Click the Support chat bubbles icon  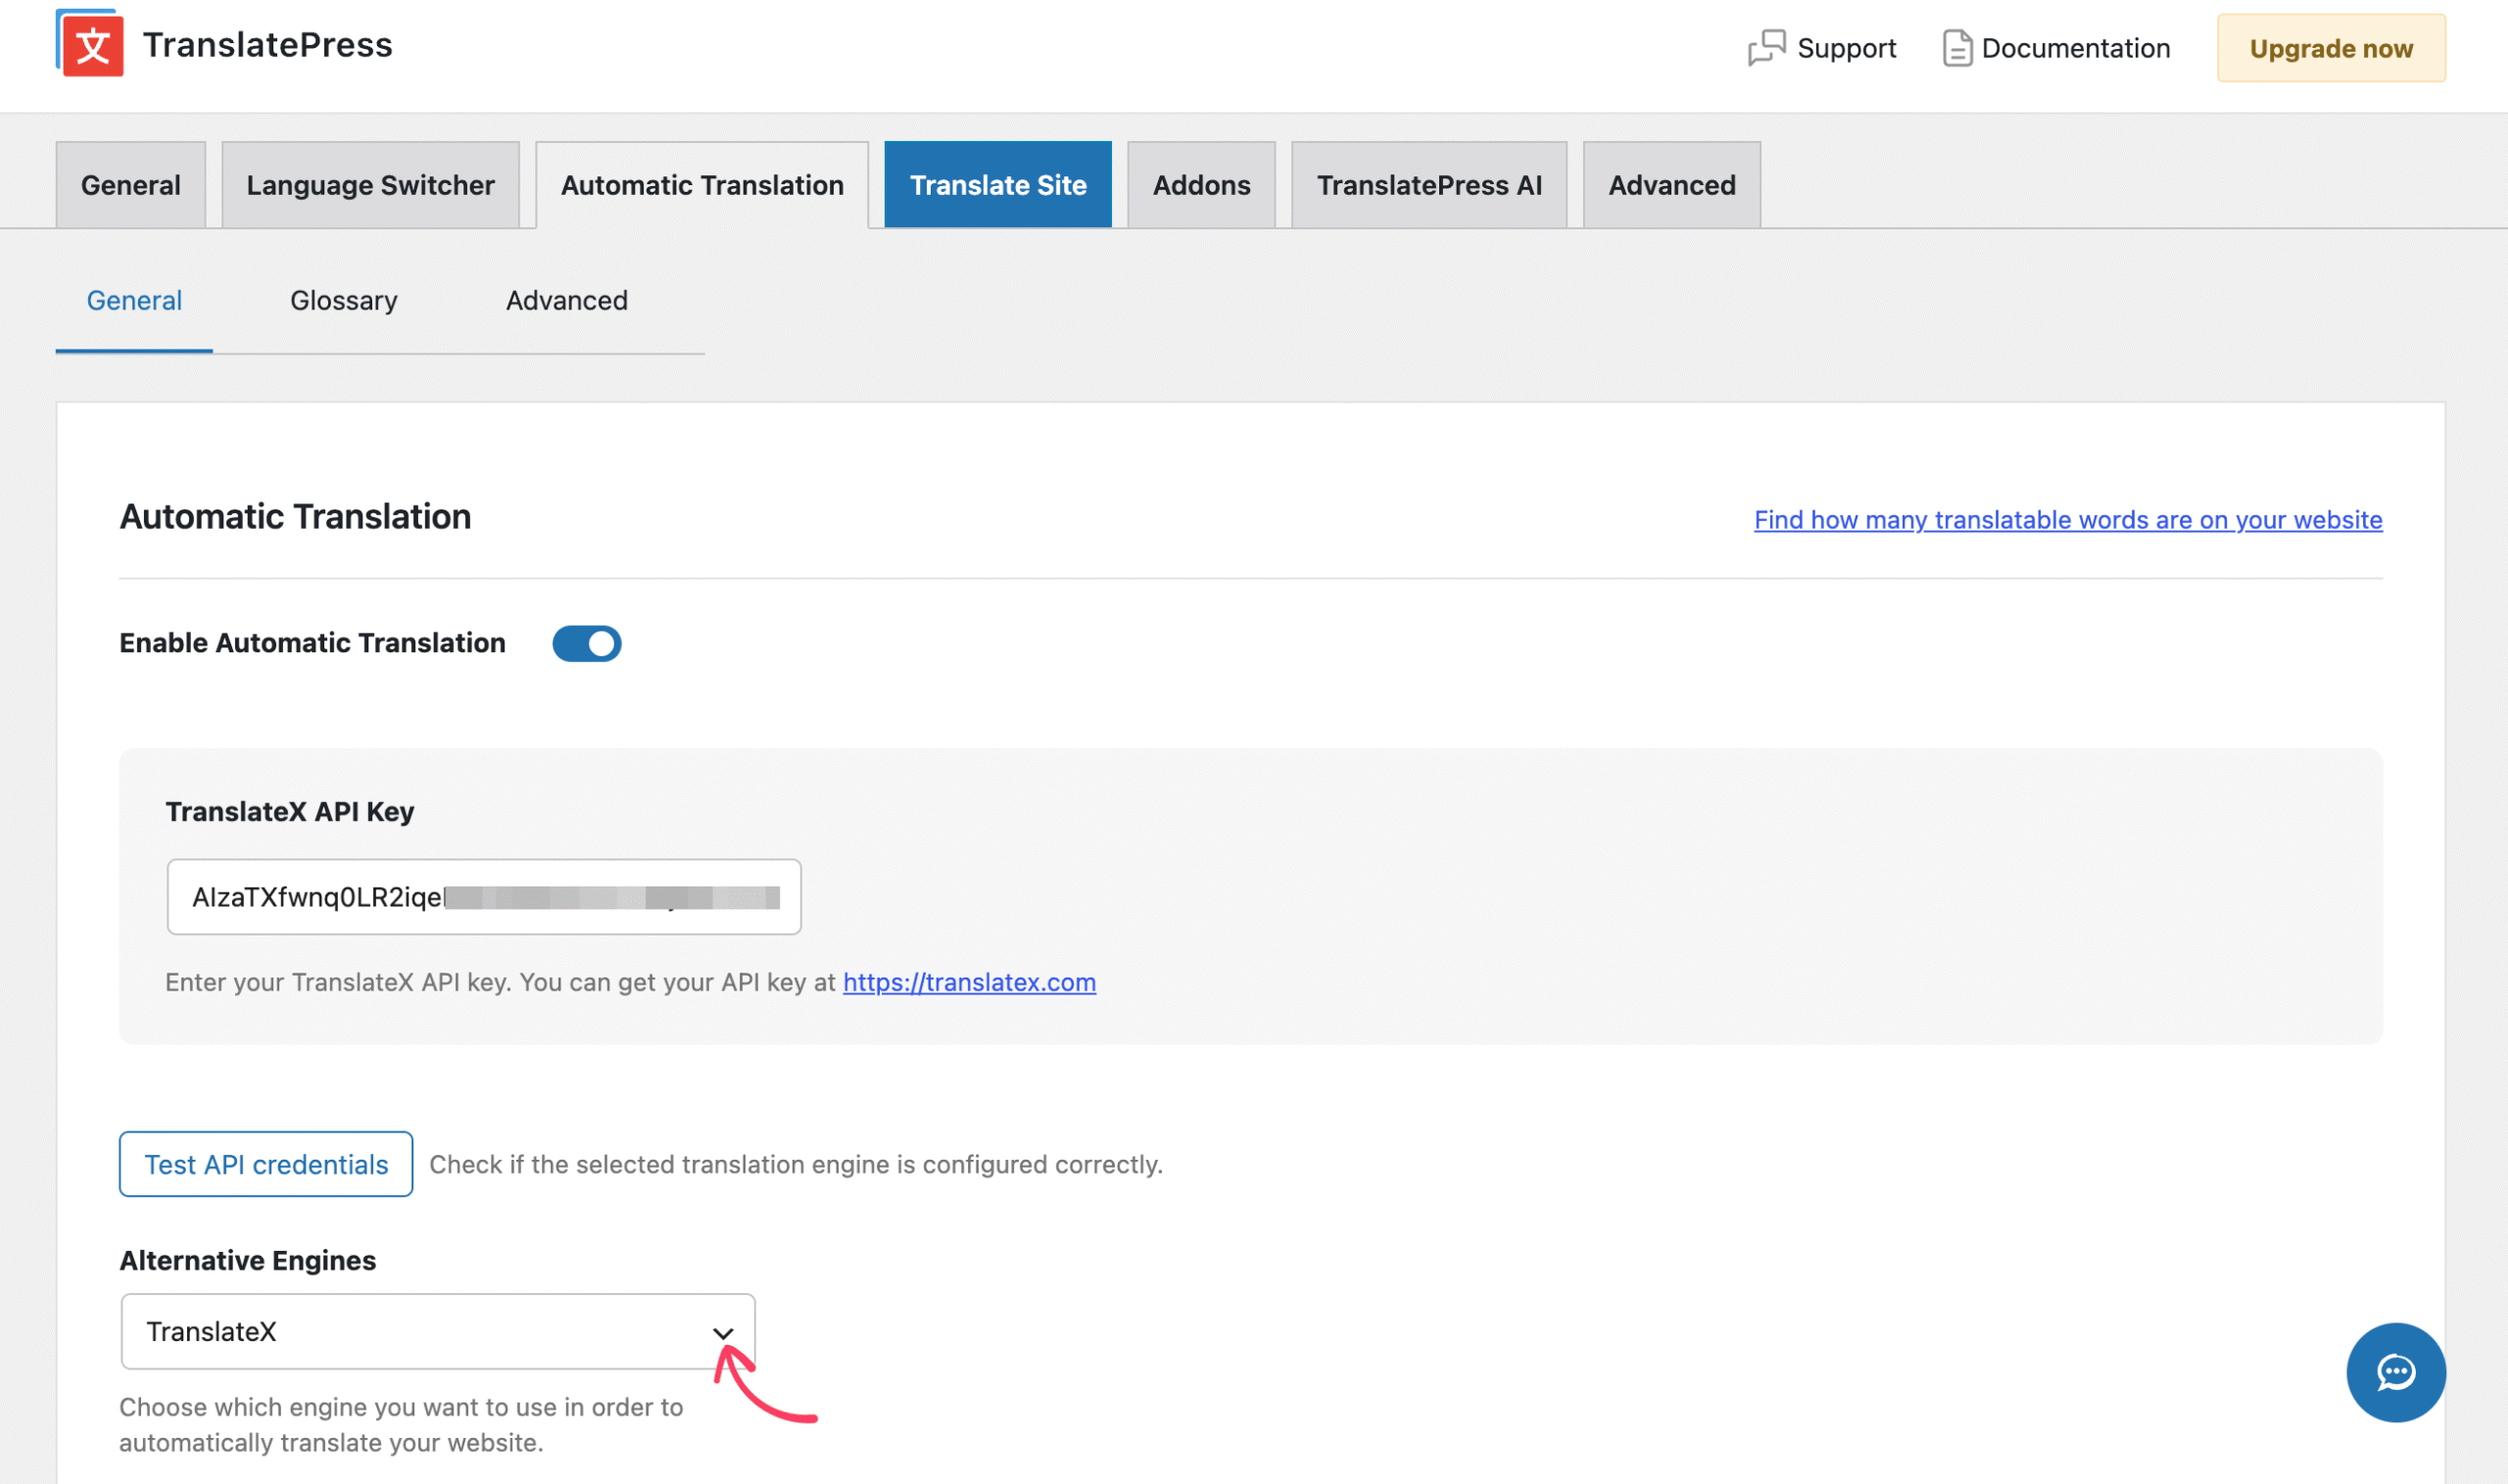click(1766, 47)
